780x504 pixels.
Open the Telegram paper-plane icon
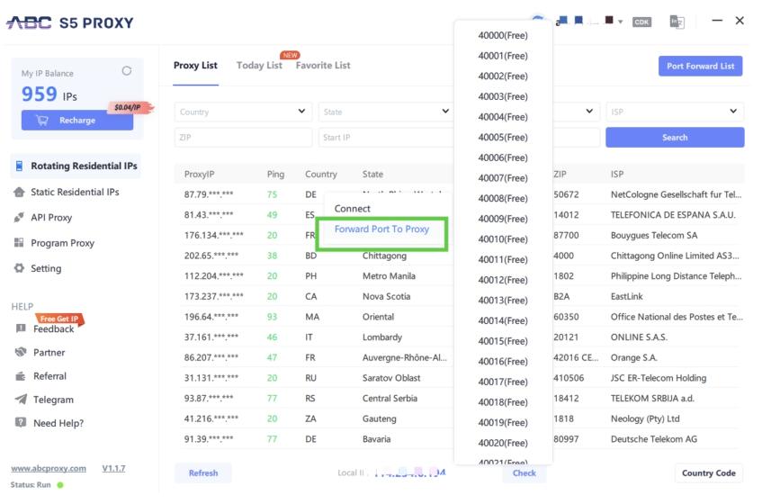coord(21,399)
